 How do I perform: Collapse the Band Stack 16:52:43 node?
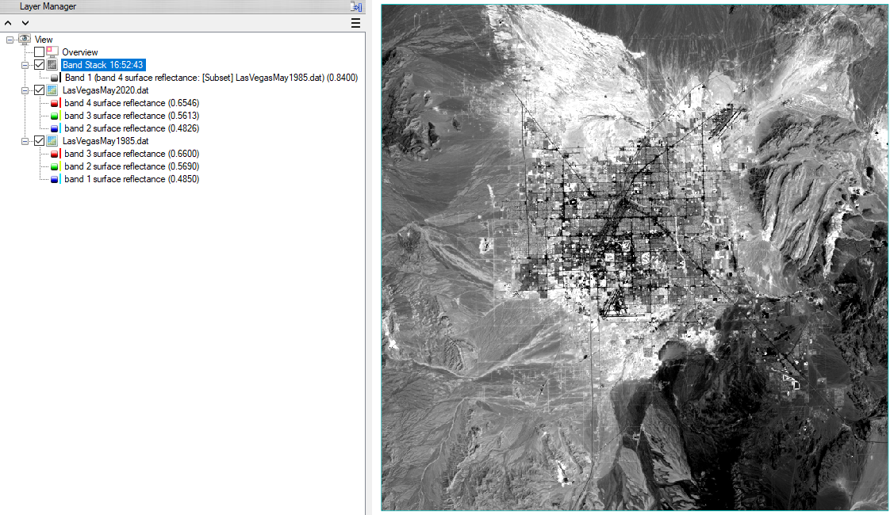(25, 65)
